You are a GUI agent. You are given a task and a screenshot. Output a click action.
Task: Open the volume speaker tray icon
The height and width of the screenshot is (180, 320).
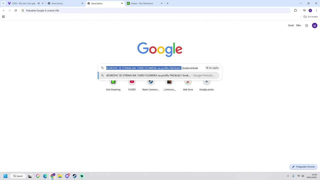tap(303, 176)
